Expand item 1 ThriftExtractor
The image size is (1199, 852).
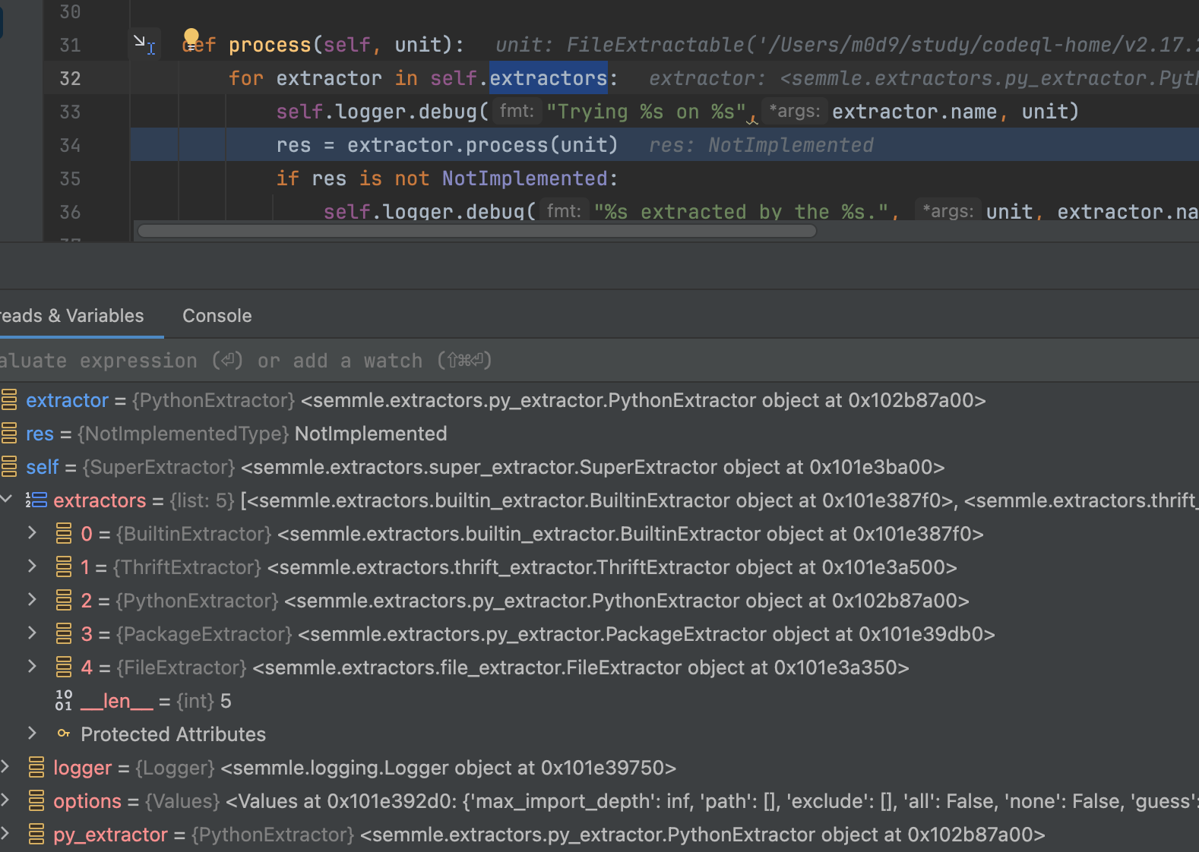32,566
